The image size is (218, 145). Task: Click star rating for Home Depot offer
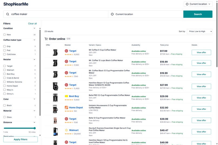click(69, 111)
